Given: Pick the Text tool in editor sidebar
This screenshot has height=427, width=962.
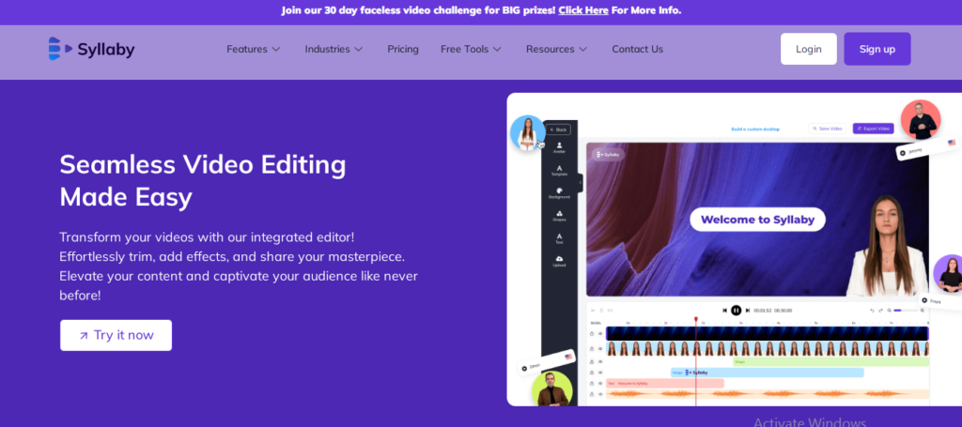Looking at the screenshot, I should 560,238.
